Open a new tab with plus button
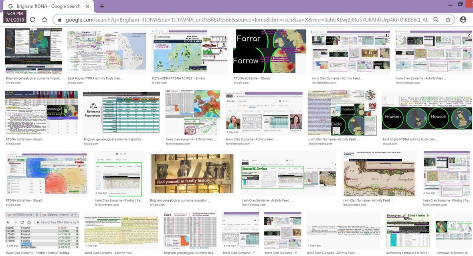The image size is (473, 256). 102,6
